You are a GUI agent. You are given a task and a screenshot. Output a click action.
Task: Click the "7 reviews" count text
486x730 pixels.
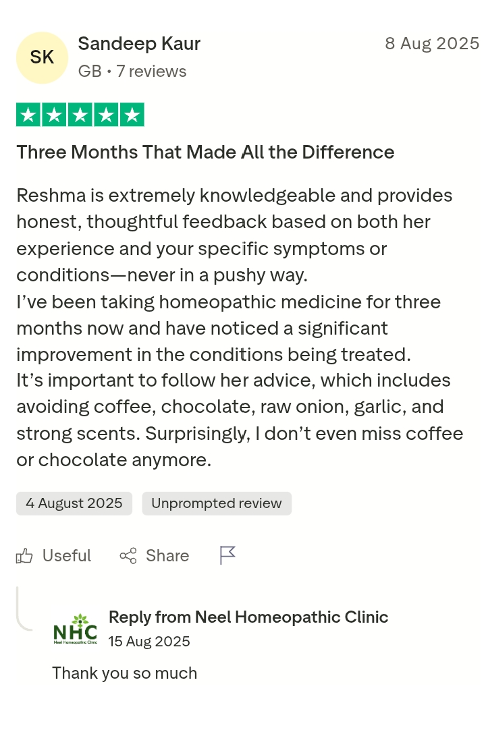(151, 72)
